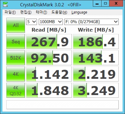This screenshot has width=125, height=114.
Task: Start the Seq sequential test
Action: coord(16,42)
